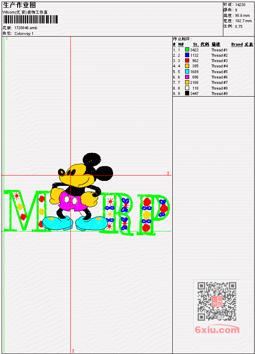Pick the yellow swatch in Thread #7 row
Image resolution: width=255 pixels, height=354 pixels.
[187, 82]
